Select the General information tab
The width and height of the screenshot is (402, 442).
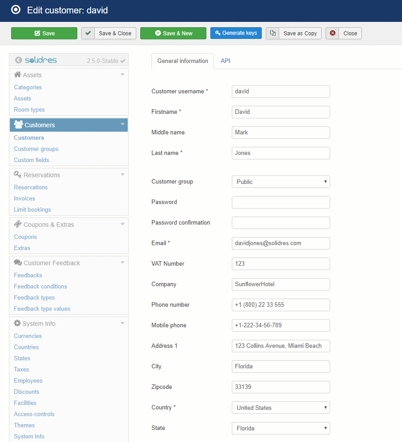(182, 61)
